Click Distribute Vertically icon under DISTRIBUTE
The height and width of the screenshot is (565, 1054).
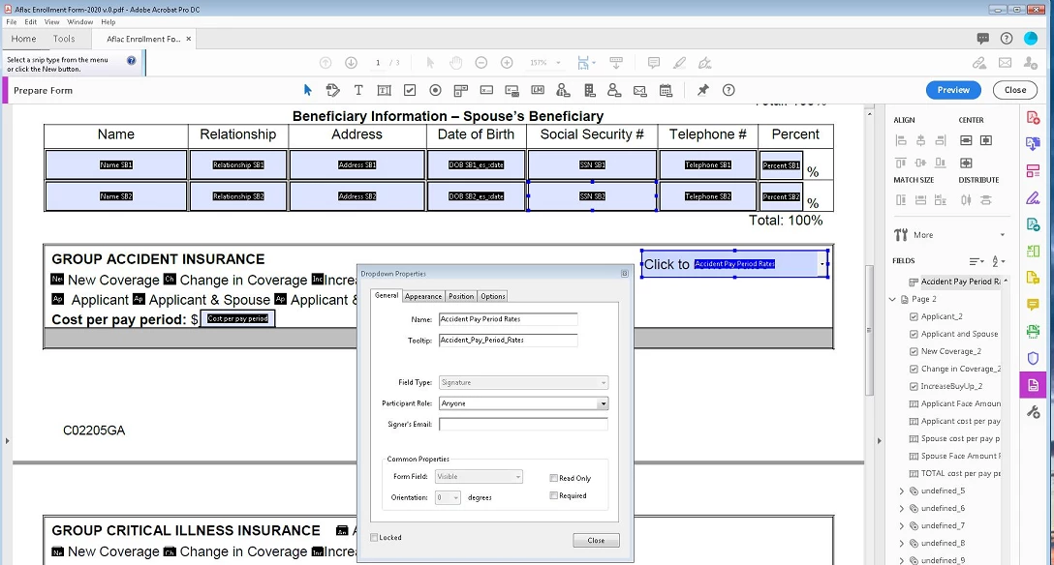[985, 199]
